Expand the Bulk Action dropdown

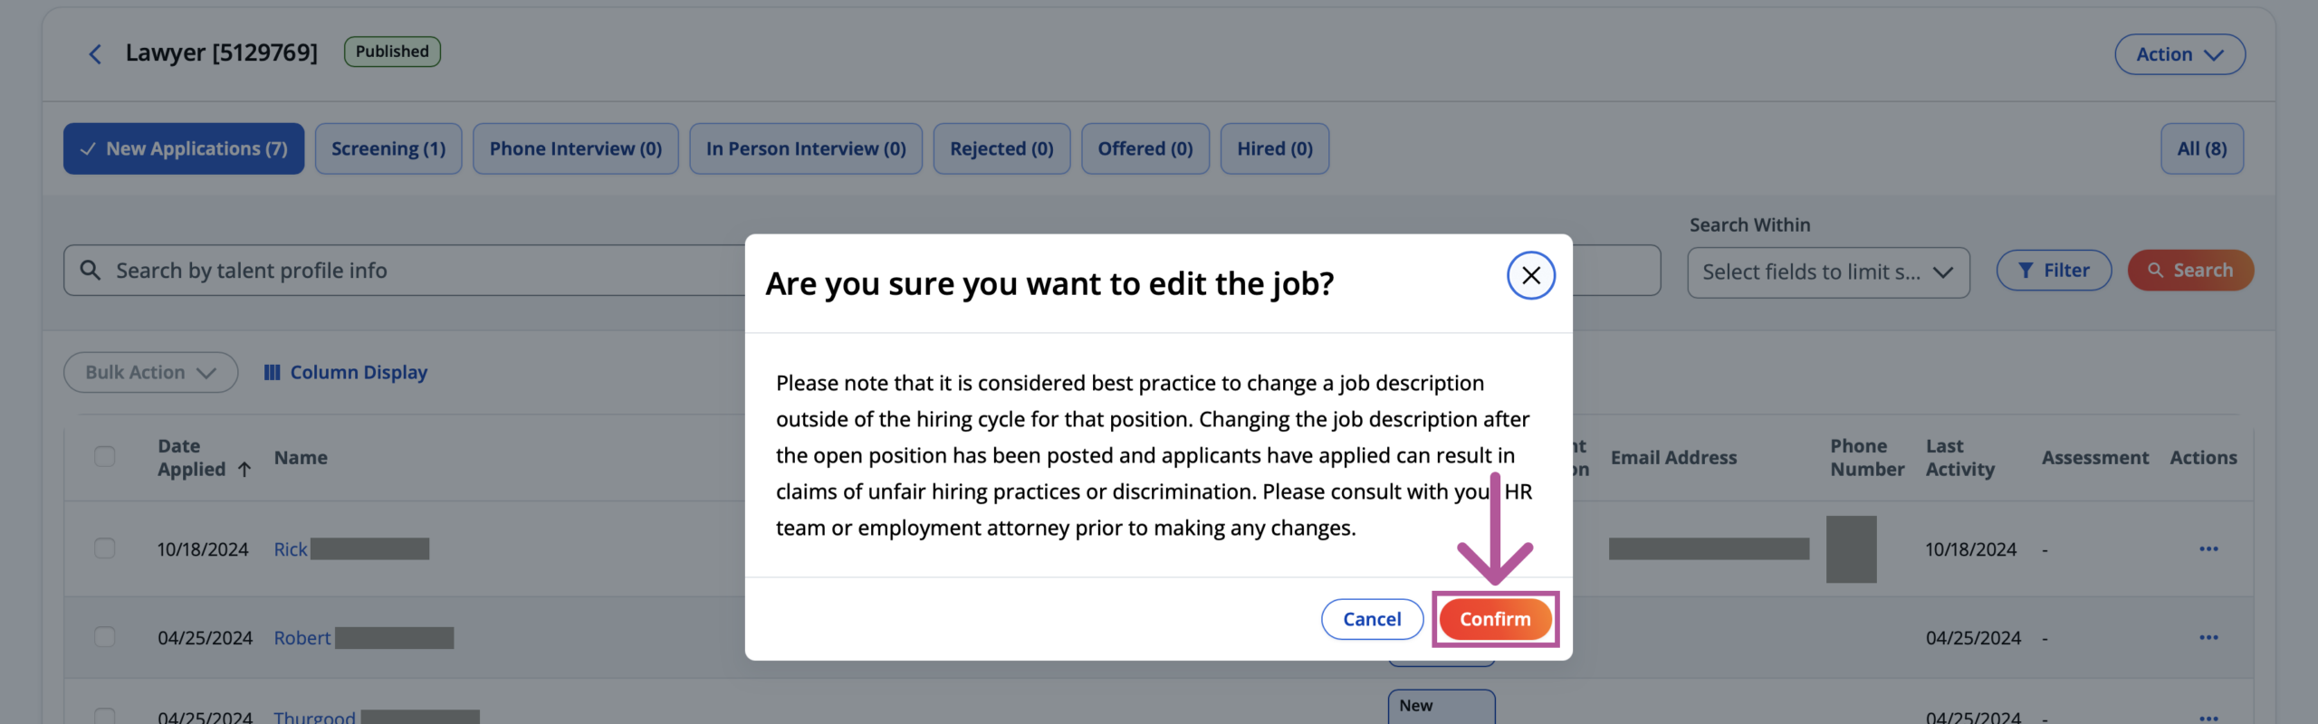[x=150, y=372]
